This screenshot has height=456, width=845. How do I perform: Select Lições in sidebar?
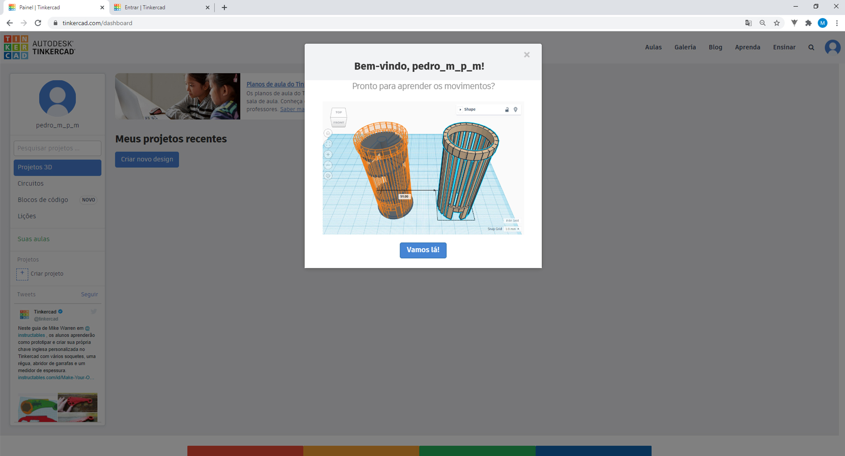coord(27,216)
